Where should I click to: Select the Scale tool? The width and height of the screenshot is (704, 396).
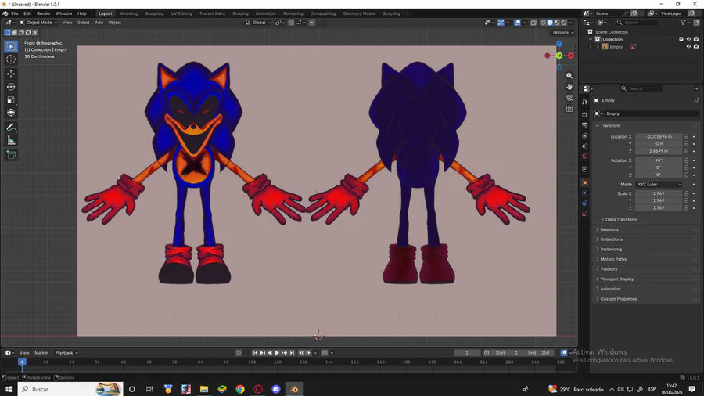point(11,99)
